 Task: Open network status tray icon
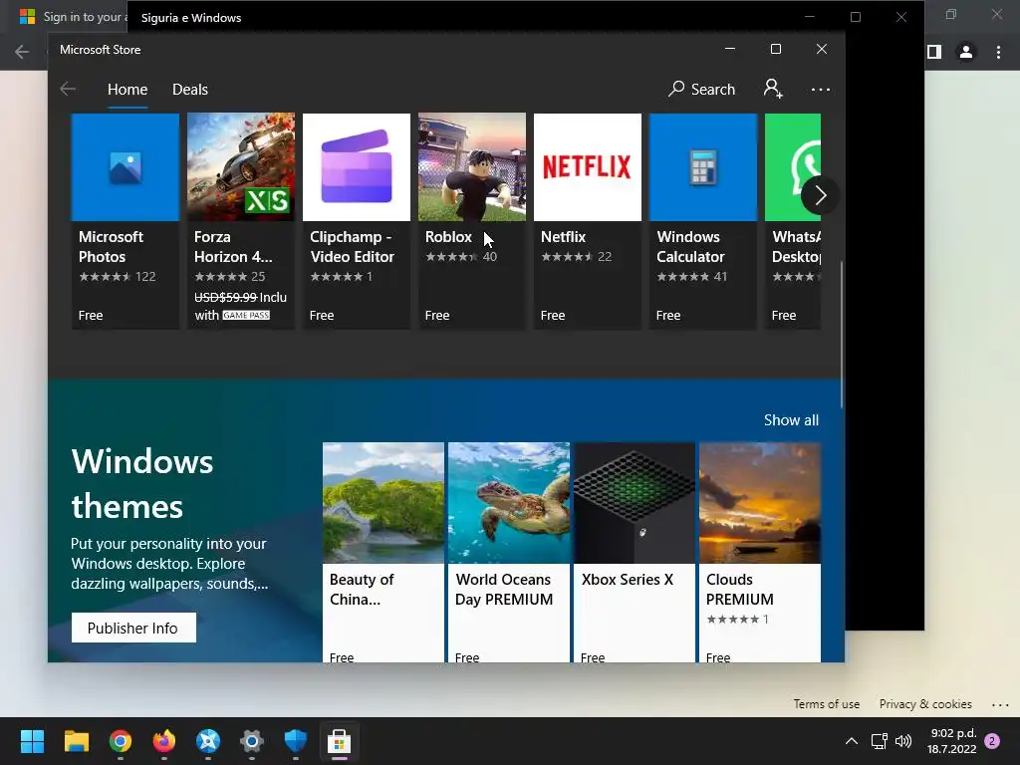click(879, 741)
